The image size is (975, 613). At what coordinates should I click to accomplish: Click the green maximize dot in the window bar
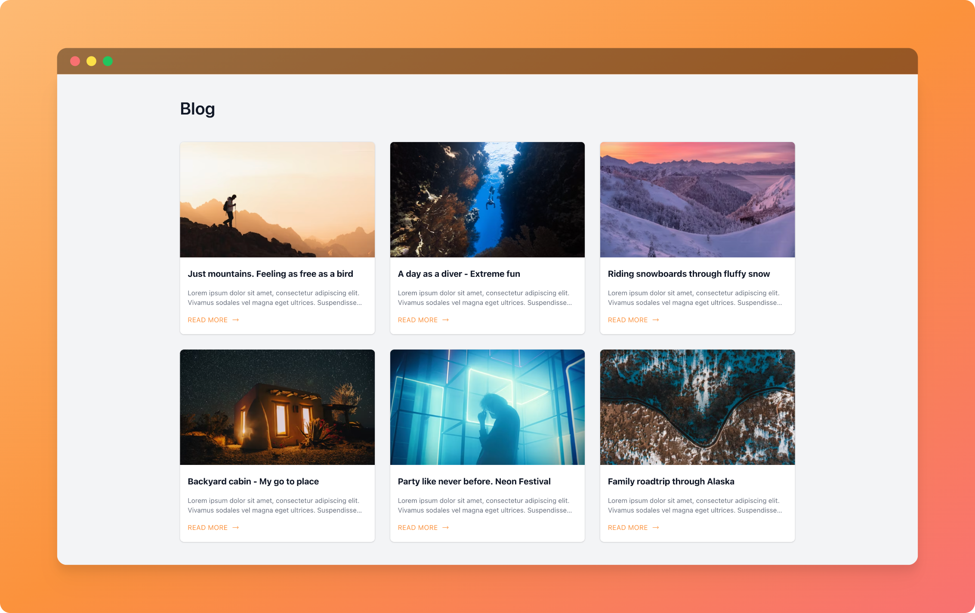point(108,61)
